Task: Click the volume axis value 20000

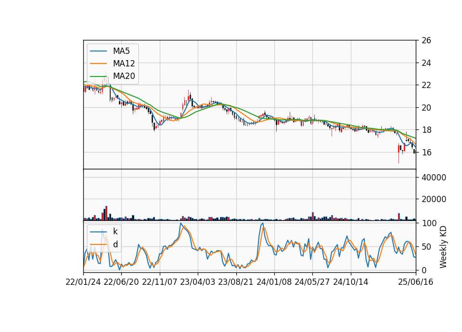Action: coord(434,199)
